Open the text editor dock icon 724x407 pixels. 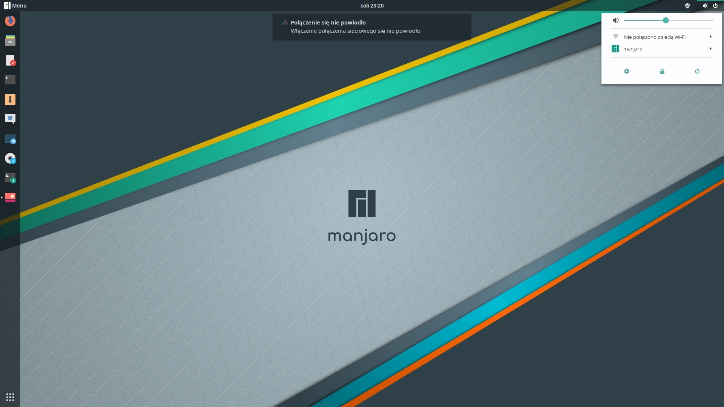(10, 60)
